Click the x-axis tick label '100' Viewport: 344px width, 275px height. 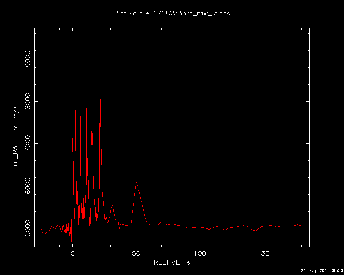(200, 254)
